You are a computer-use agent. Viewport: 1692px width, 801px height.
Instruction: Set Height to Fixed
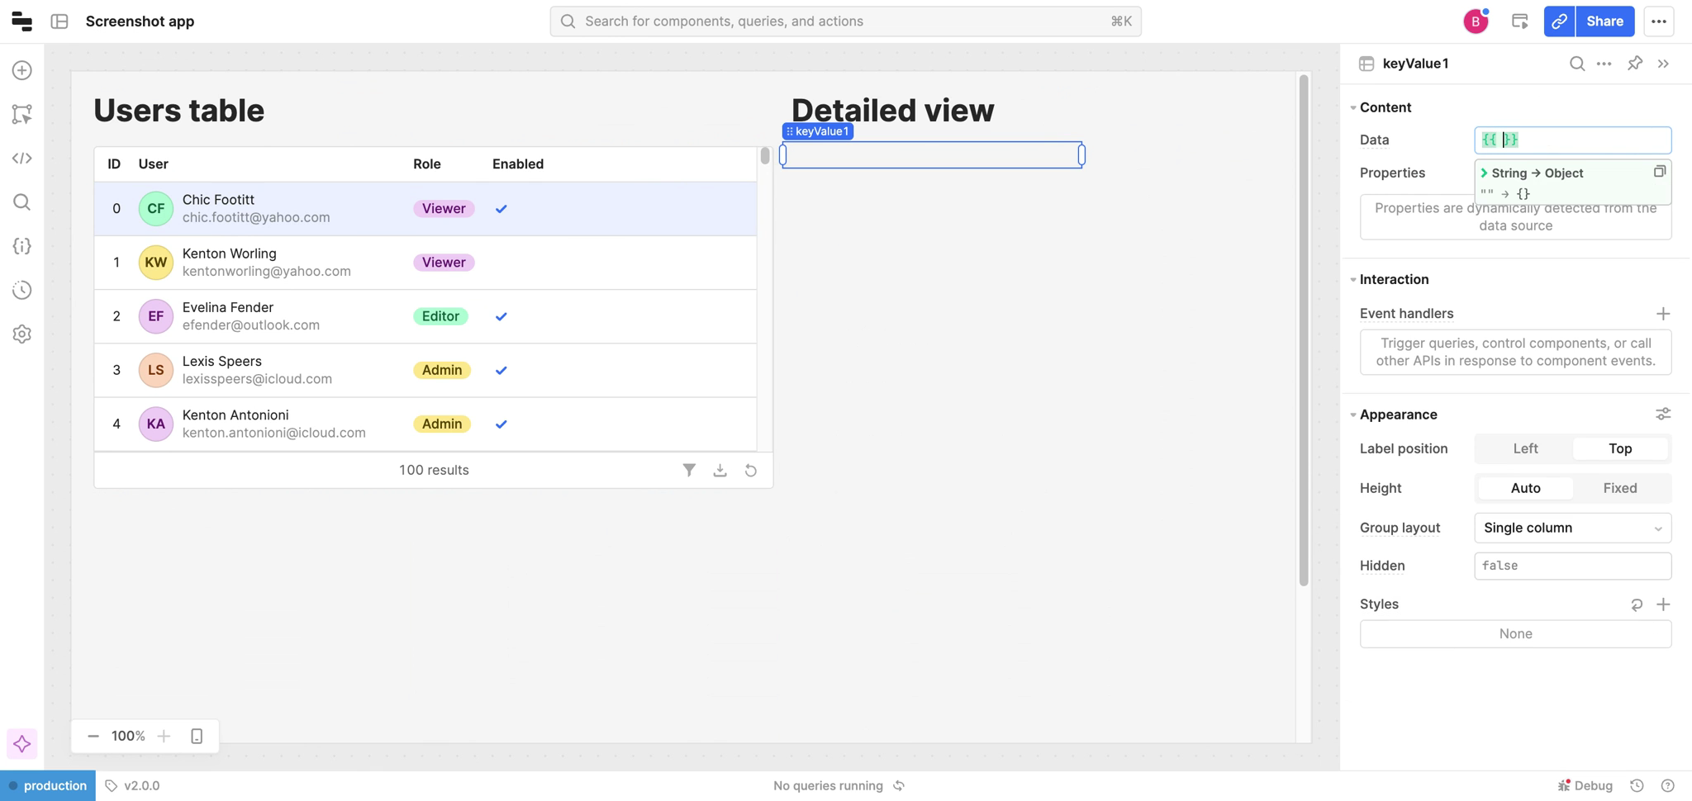[1619, 488]
